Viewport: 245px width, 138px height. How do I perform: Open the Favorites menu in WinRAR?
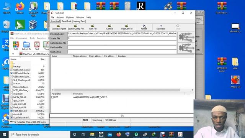click(41, 38)
